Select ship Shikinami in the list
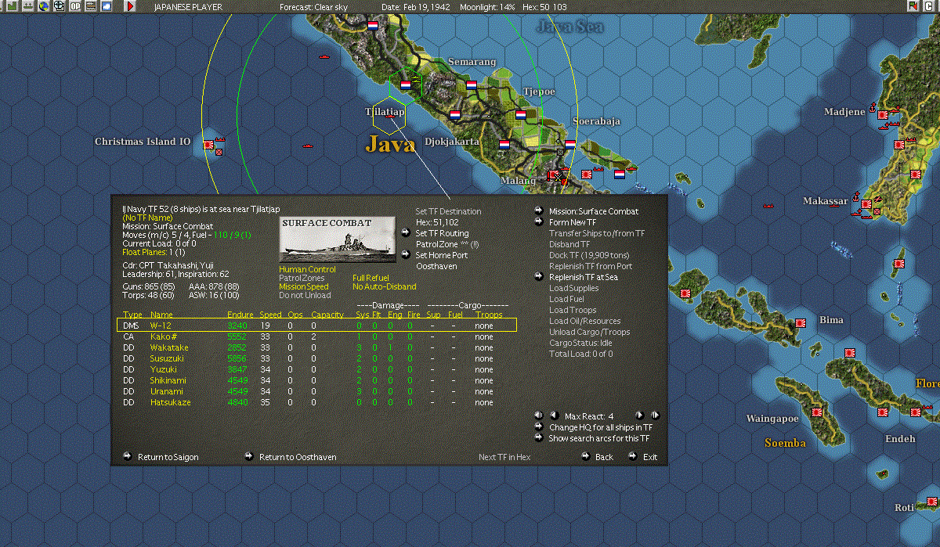This screenshot has height=547, width=940. 317,380
